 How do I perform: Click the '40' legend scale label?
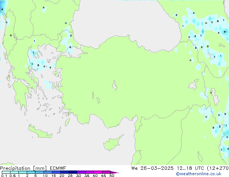(x=95, y=176)
